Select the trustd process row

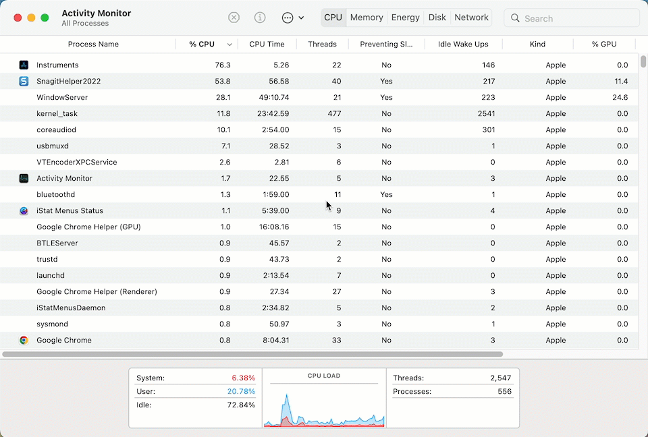pyautogui.click(x=318, y=259)
